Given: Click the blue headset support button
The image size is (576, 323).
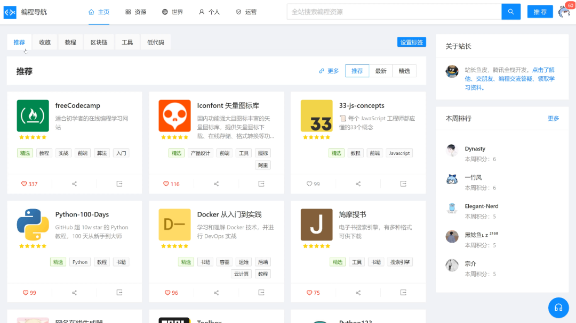Looking at the screenshot, I should pos(558,308).
